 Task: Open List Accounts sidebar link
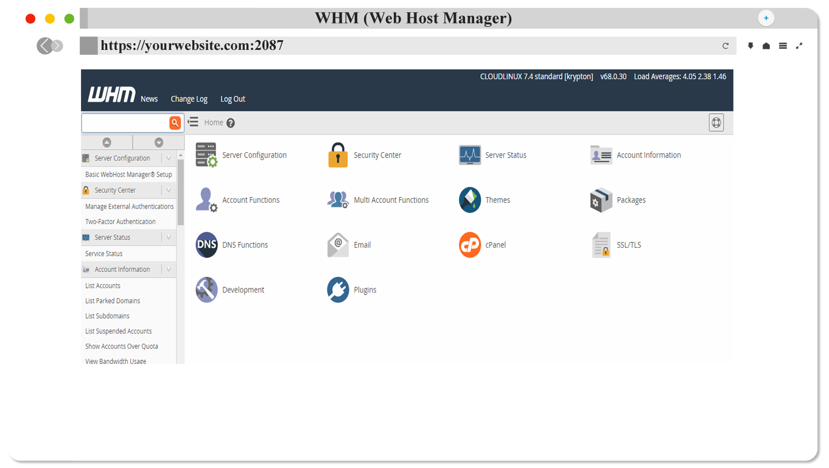click(103, 286)
